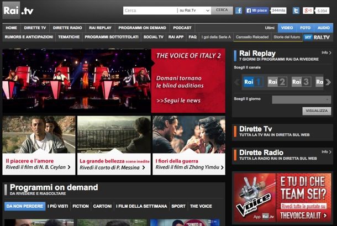Open 'La grande bellezza' thumbnail

[114, 134]
